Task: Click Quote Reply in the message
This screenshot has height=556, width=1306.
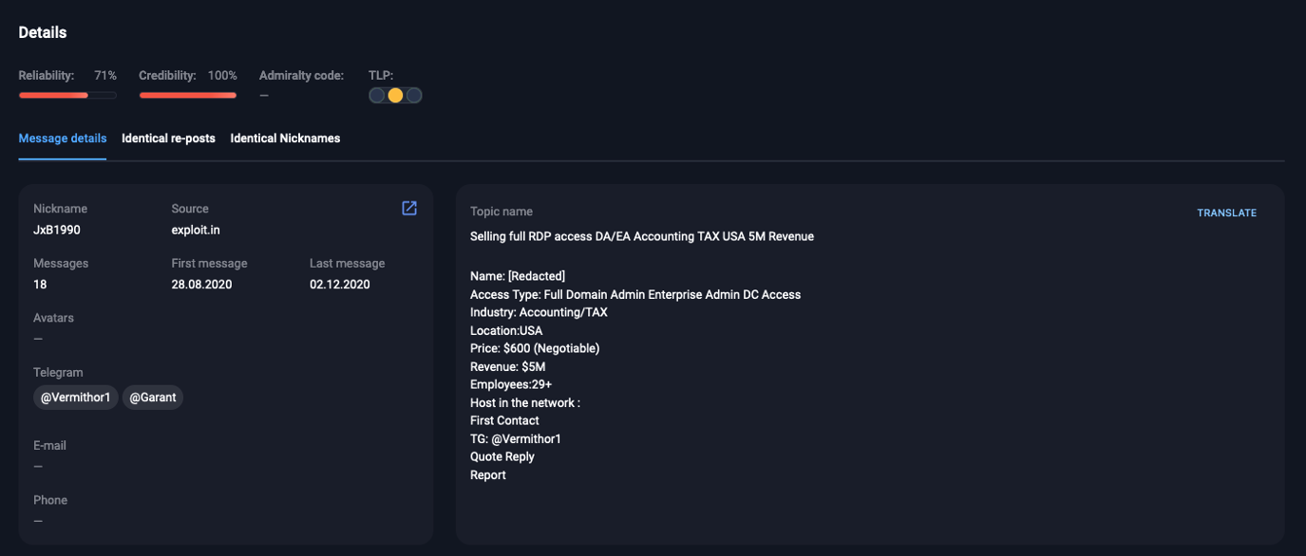Action: point(502,457)
